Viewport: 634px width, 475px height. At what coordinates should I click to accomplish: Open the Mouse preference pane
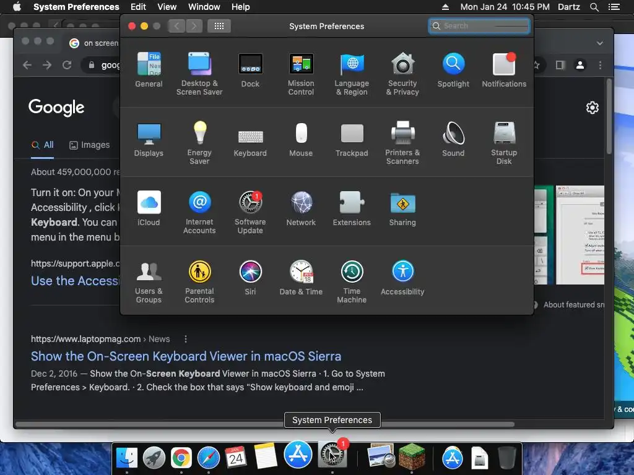301,139
